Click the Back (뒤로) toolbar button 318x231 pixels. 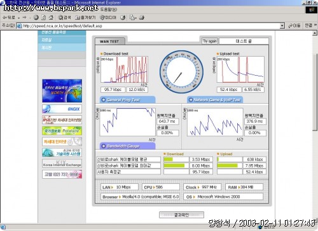click(x=10, y=17)
